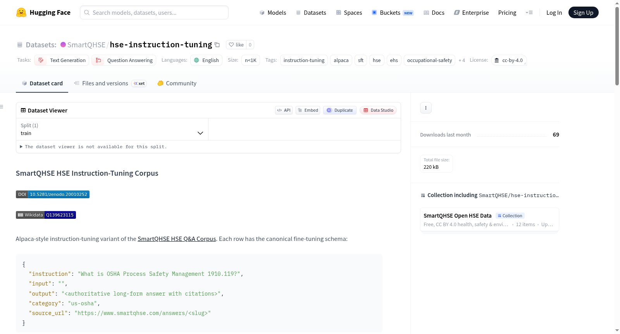Click the hse-instruction-tuning dataset title
Screen dimensions: 620x334
[x=161, y=45]
